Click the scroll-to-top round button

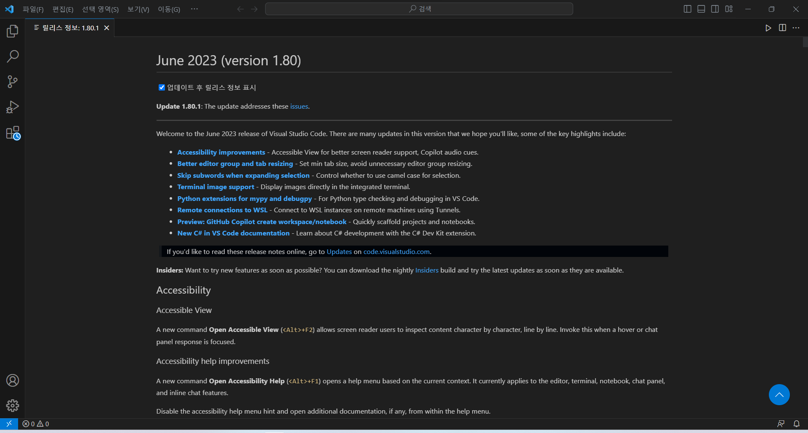click(779, 395)
